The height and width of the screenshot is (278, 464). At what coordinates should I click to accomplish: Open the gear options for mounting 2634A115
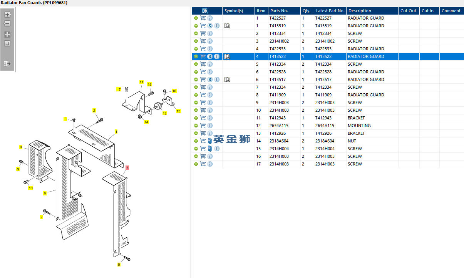click(x=196, y=126)
